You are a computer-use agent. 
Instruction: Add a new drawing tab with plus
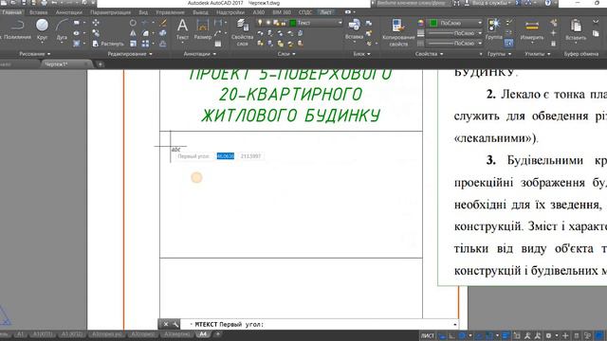pos(100,64)
